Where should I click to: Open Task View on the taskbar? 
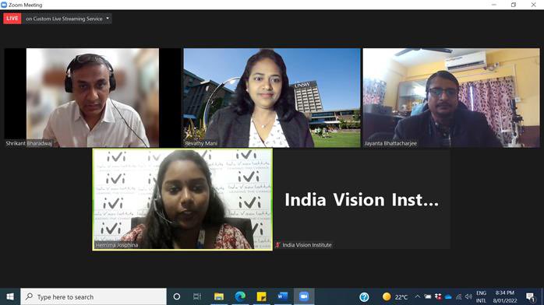pos(196,296)
